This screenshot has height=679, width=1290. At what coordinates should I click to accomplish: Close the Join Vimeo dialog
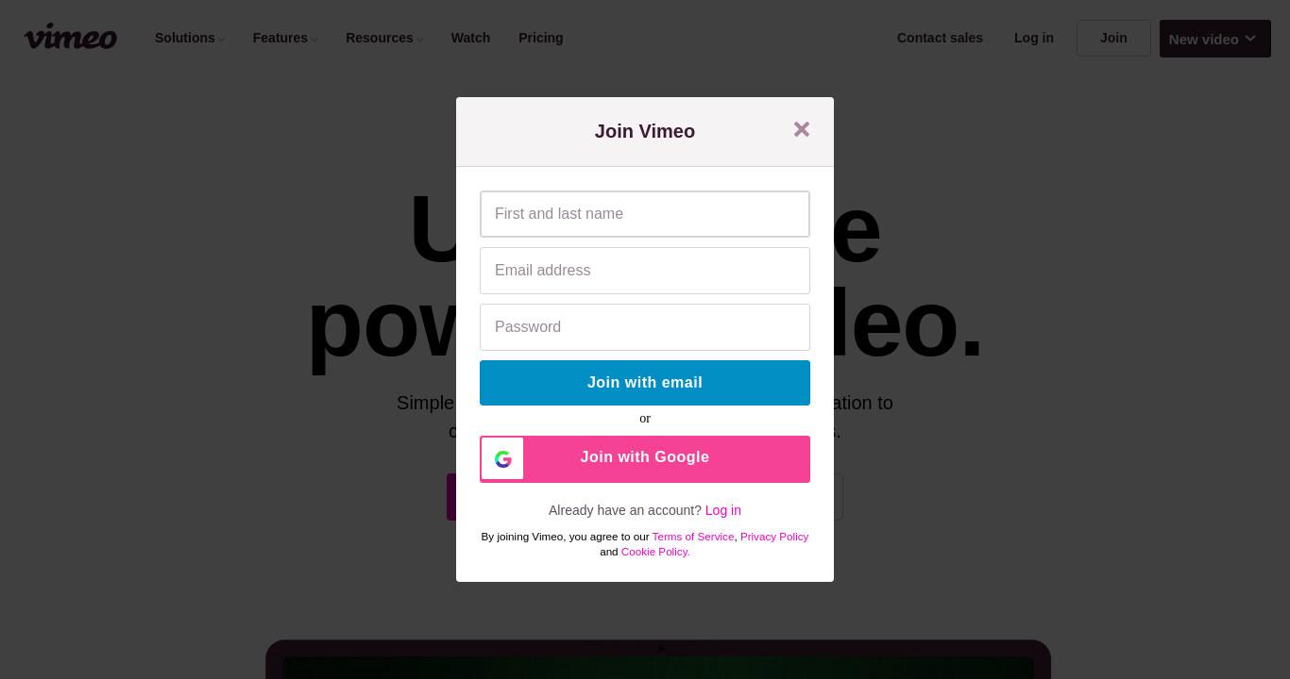point(802,129)
